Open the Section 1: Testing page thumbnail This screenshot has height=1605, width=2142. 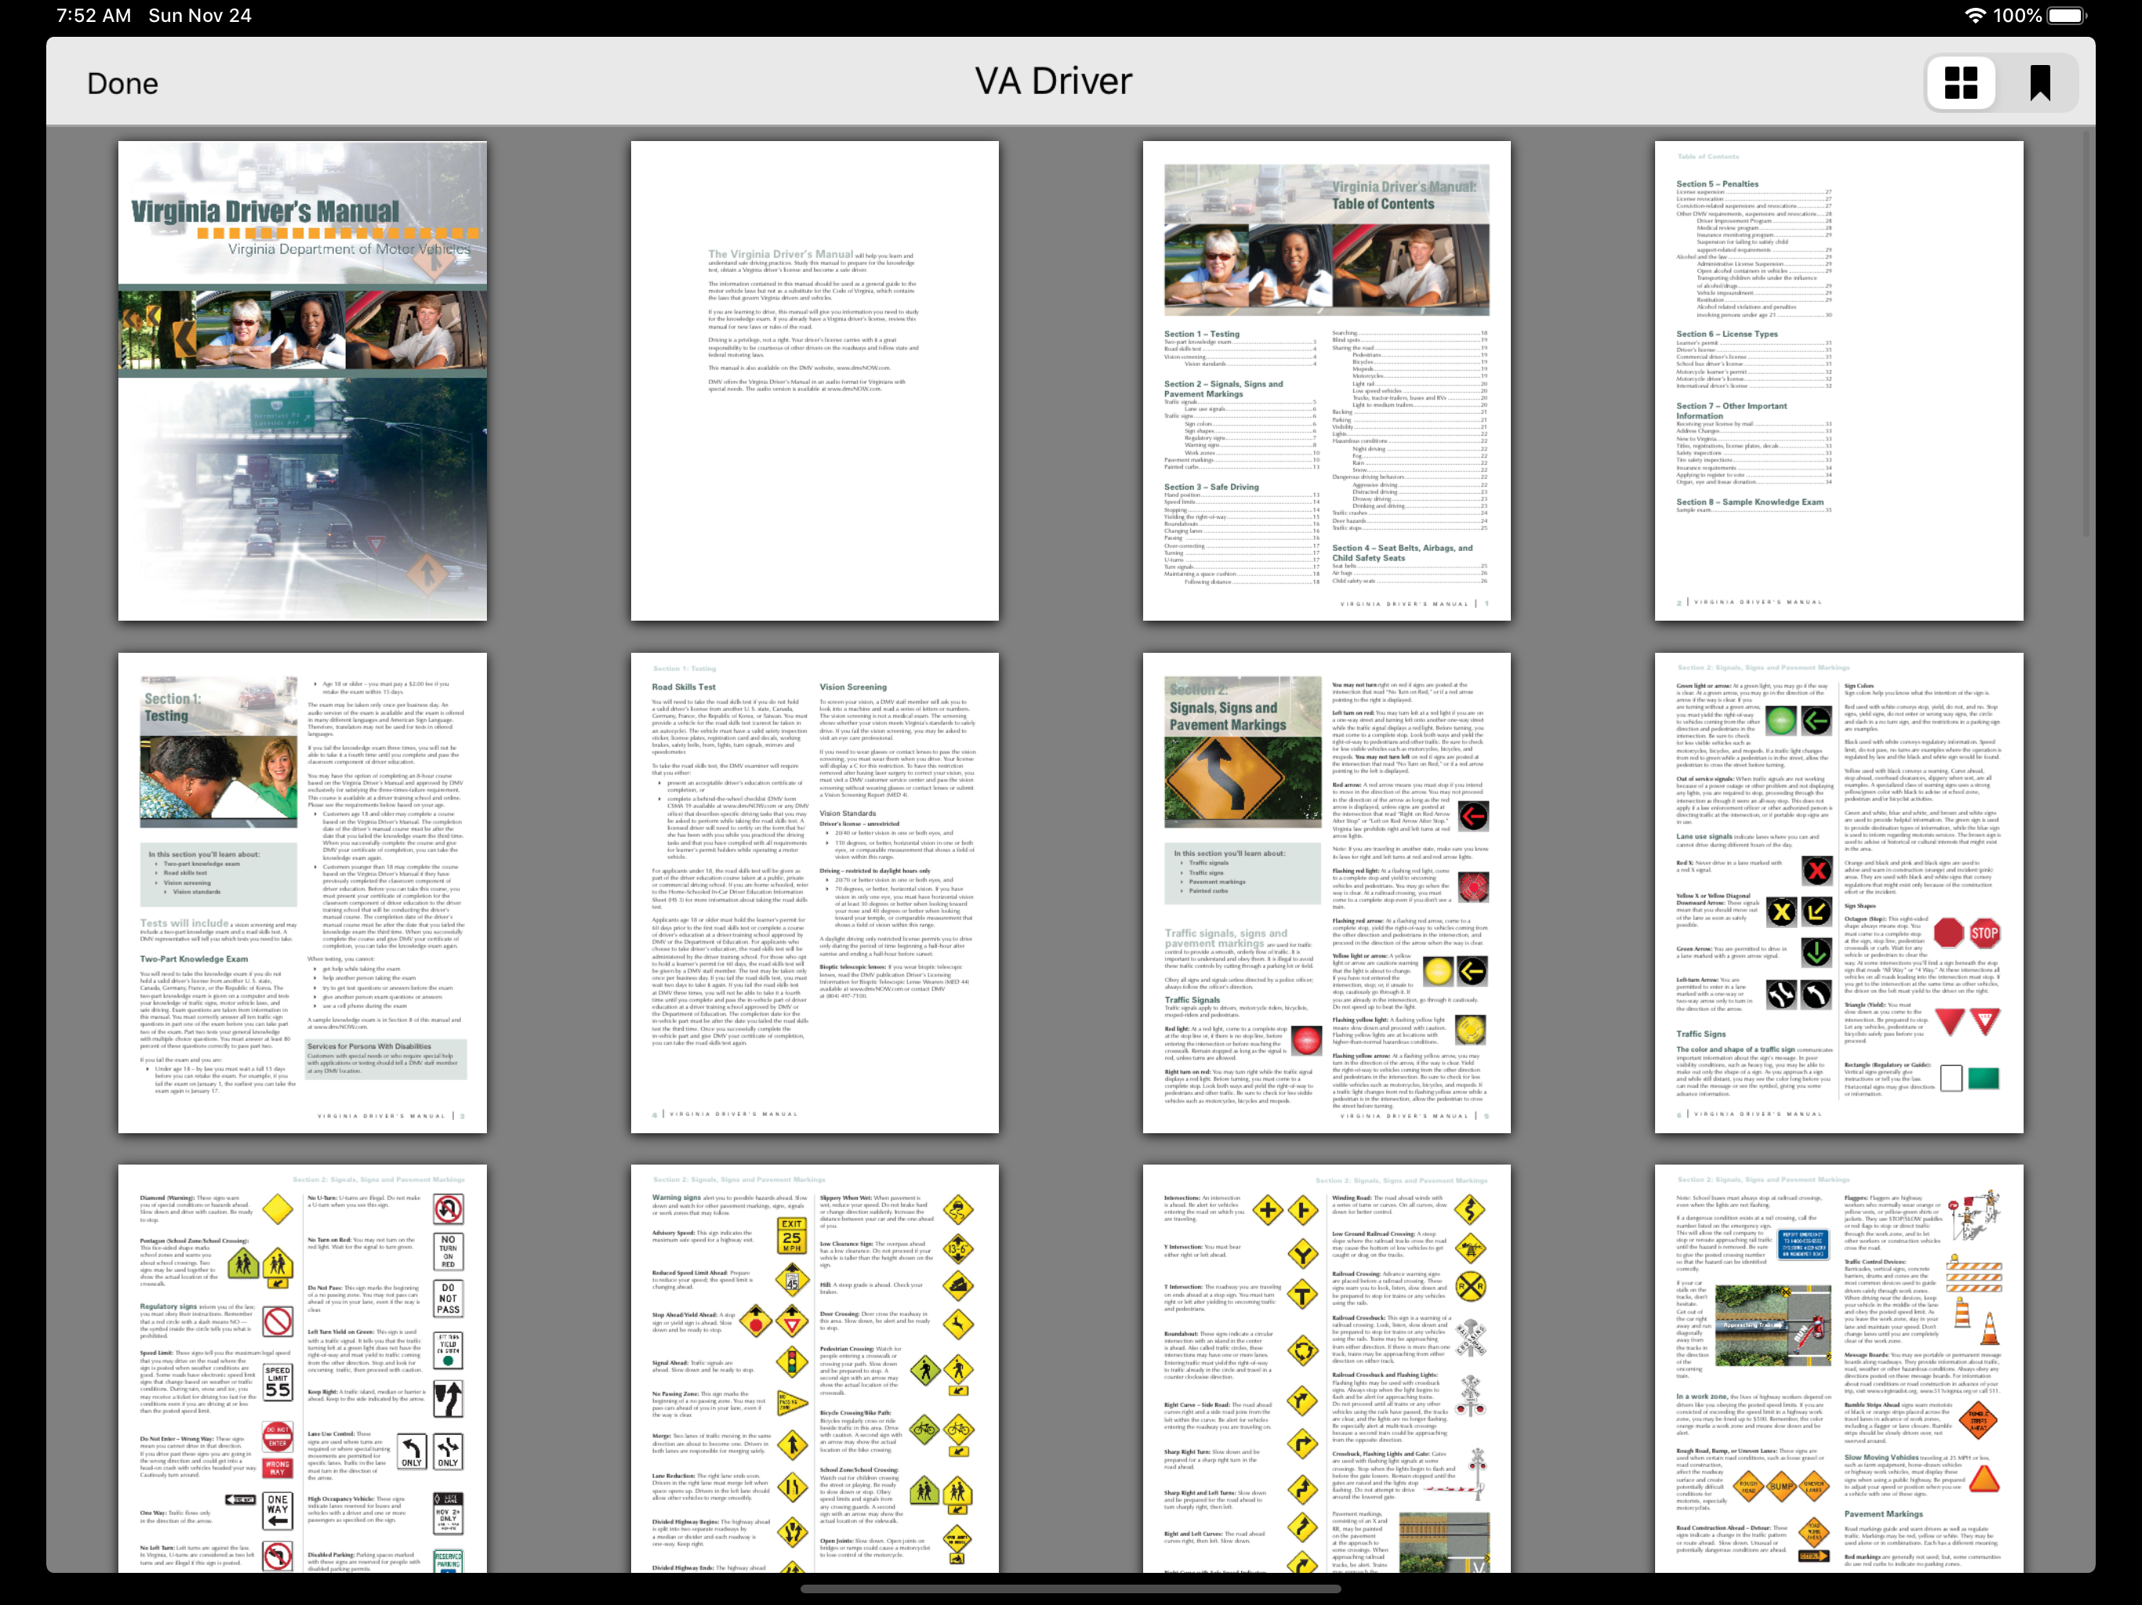302,893
